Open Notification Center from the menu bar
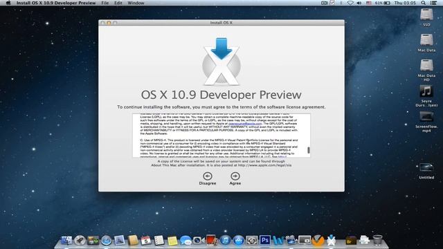The height and width of the screenshot is (249, 443). point(434,3)
